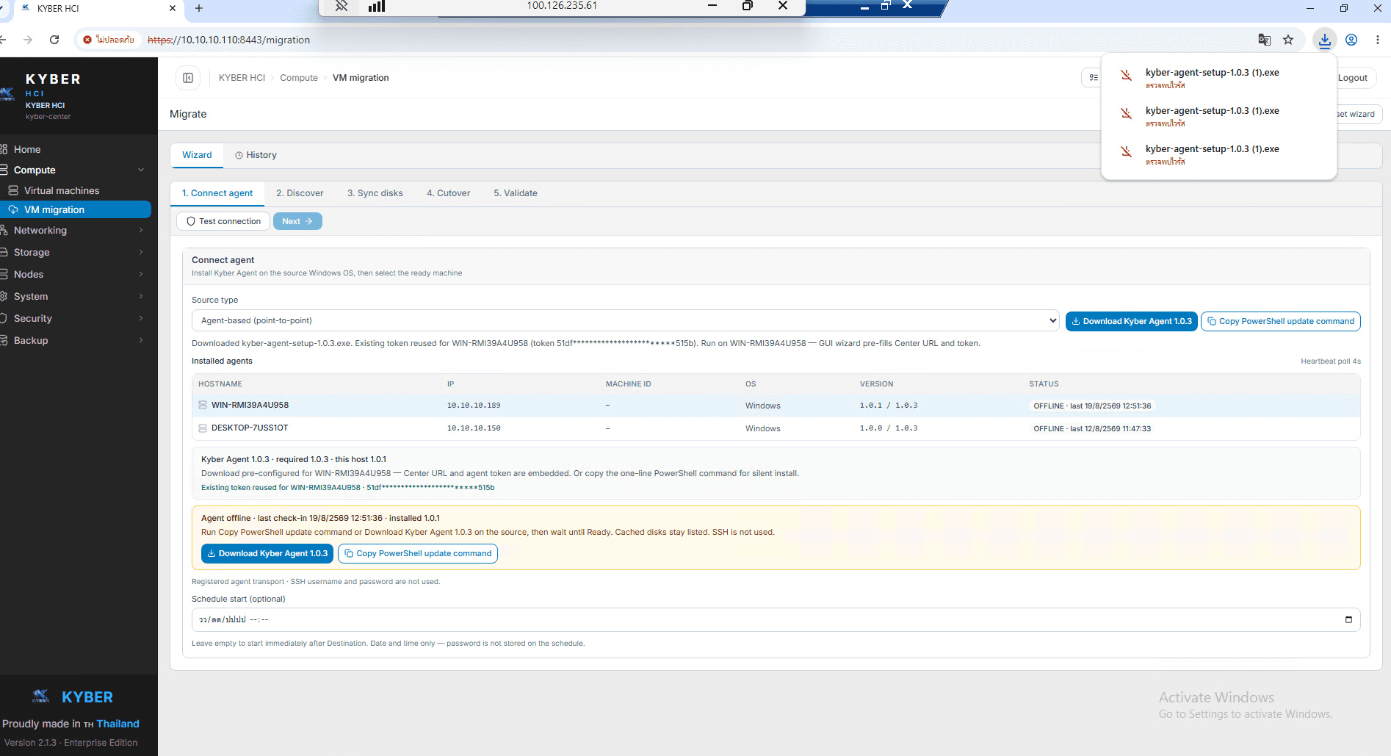This screenshot has width=1391, height=756.
Task: Click the KYBER logo in sidebar footer
Action: tap(73, 696)
